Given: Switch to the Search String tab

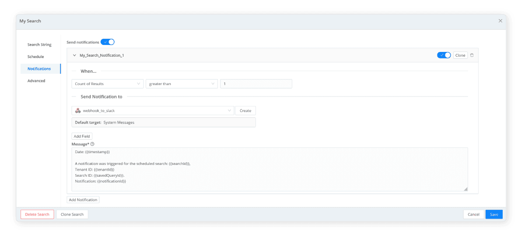Looking at the screenshot, I should [x=39, y=45].
